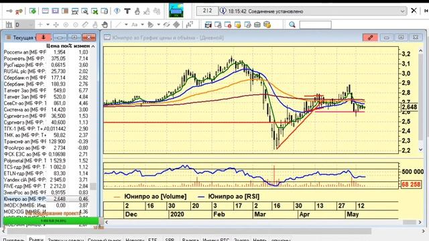Select the Yandex clA row
429x241 pixels.
tap(46, 180)
